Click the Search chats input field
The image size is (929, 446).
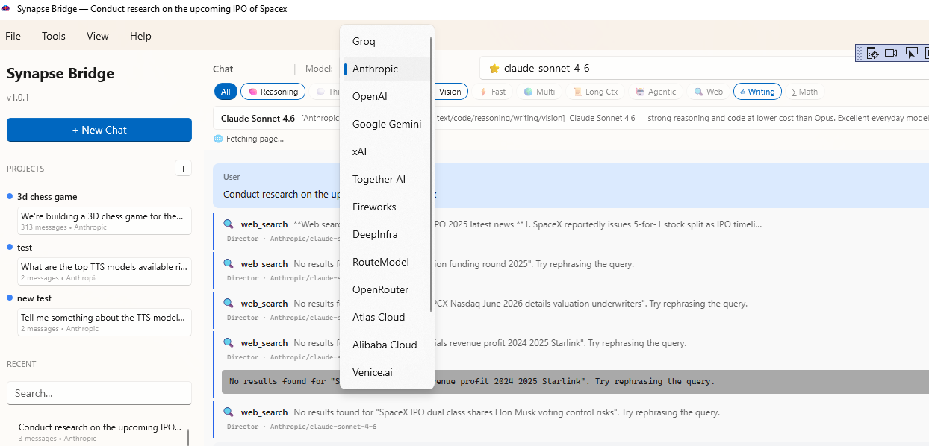(99, 393)
